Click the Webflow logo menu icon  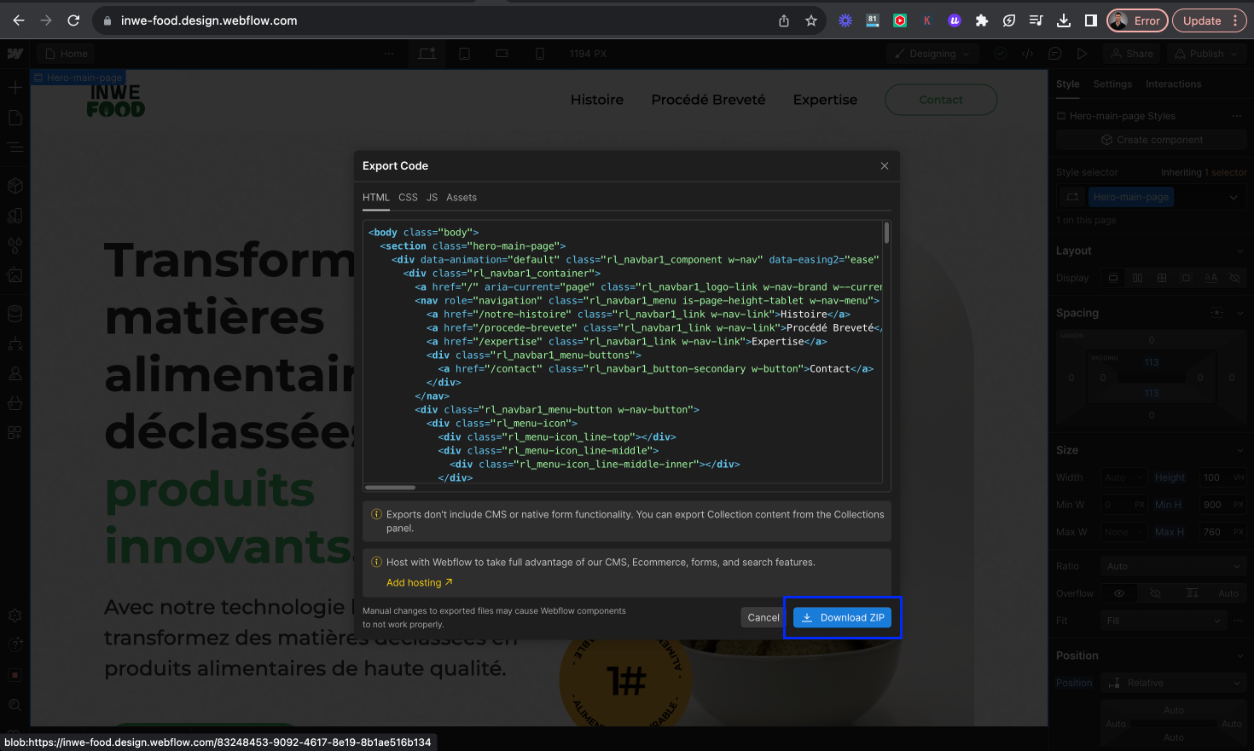pyautogui.click(x=15, y=54)
